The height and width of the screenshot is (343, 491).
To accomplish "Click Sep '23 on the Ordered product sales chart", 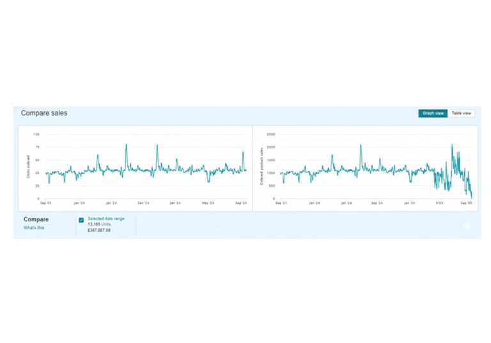I will (x=281, y=203).
